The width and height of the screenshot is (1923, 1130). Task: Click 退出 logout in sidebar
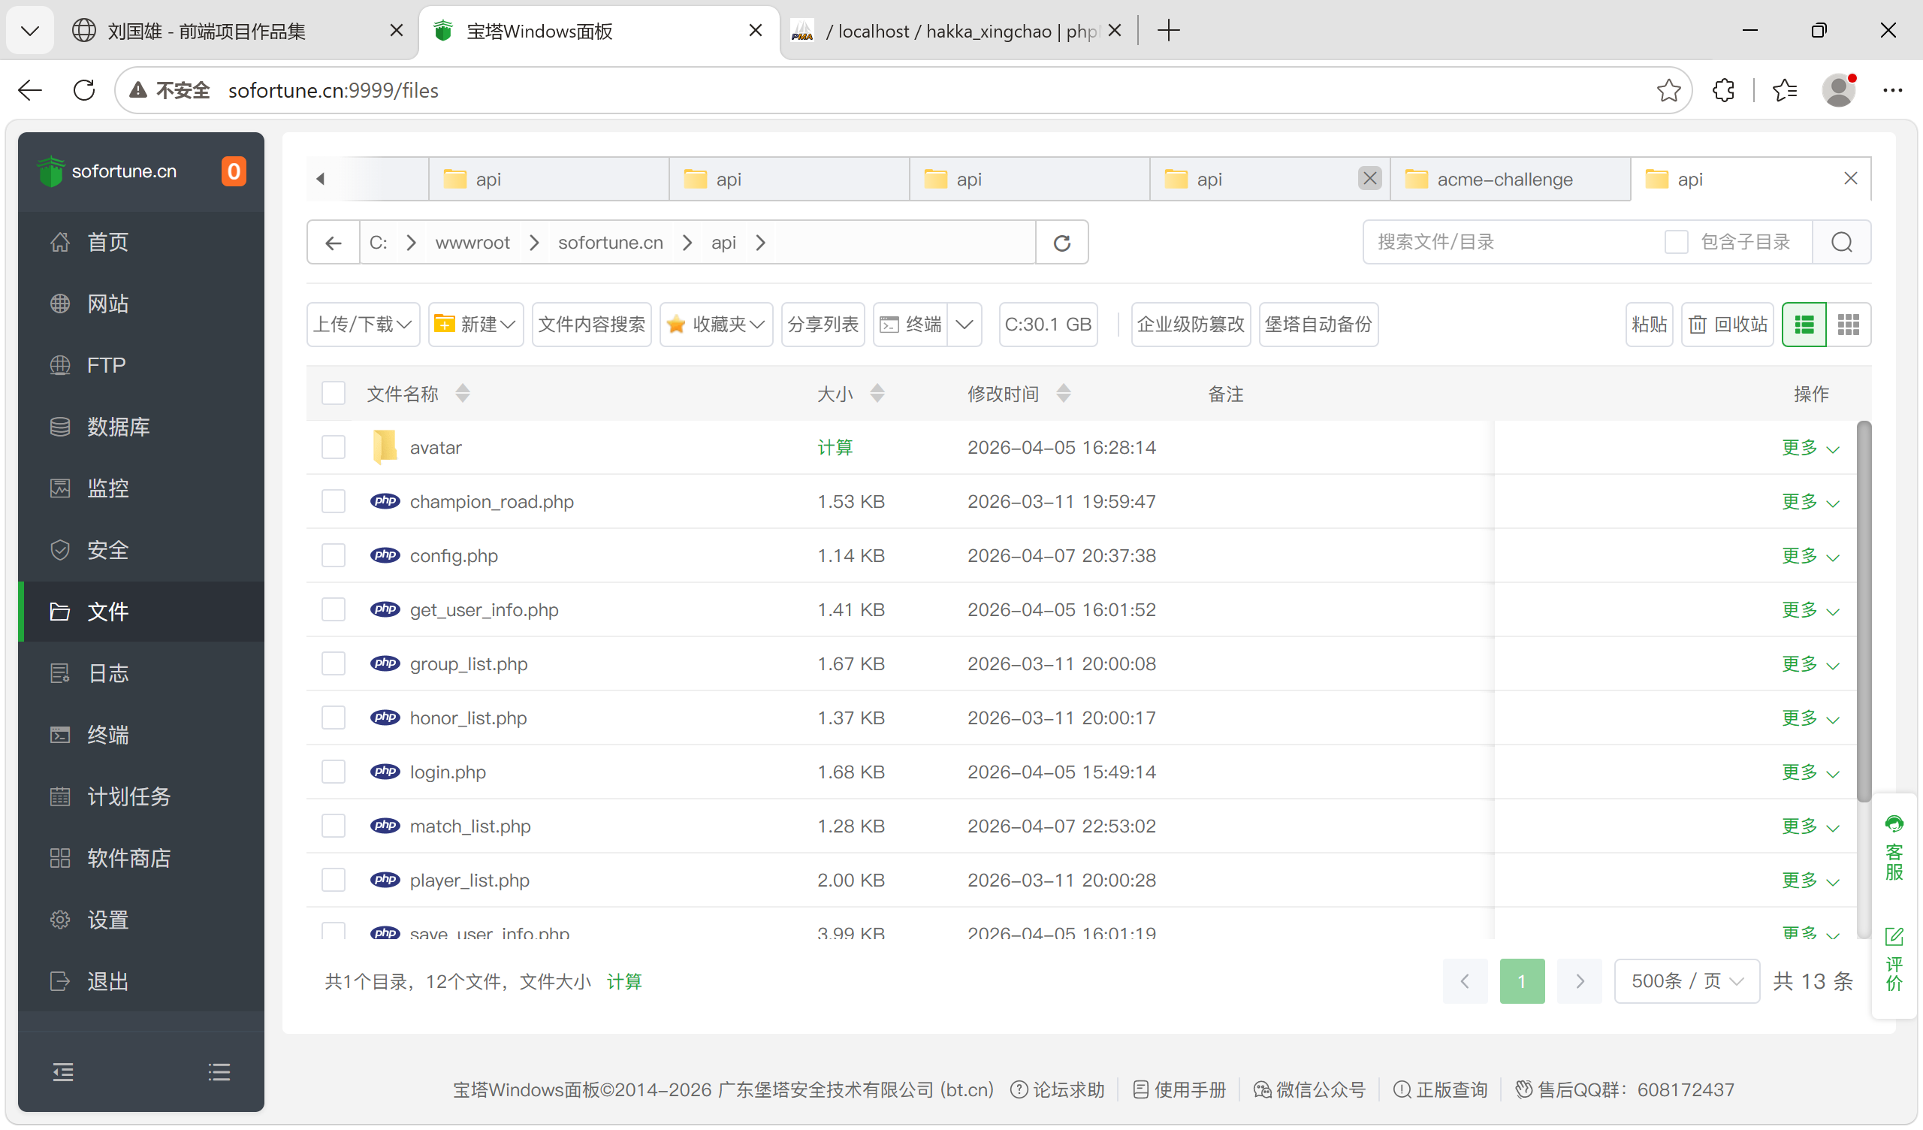click(x=141, y=981)
